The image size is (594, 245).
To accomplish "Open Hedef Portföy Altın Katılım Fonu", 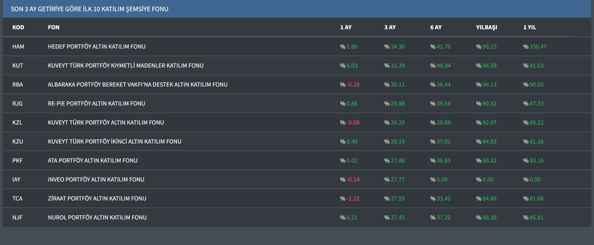I will (97, 47).
